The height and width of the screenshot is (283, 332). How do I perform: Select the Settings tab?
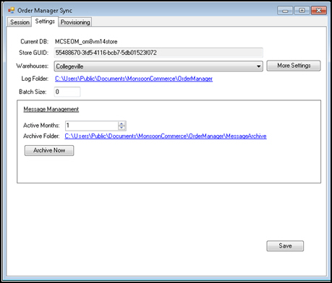(x=45, y=22)
